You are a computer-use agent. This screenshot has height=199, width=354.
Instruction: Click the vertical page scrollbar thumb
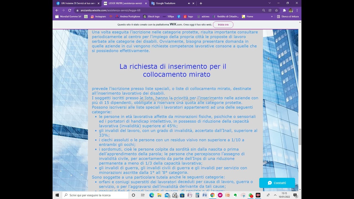pos(300,137)
